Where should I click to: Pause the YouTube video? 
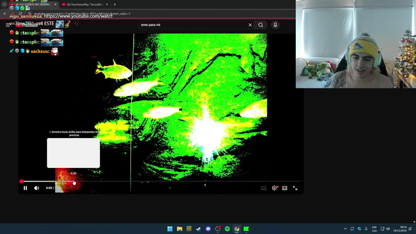pos(25,188)
